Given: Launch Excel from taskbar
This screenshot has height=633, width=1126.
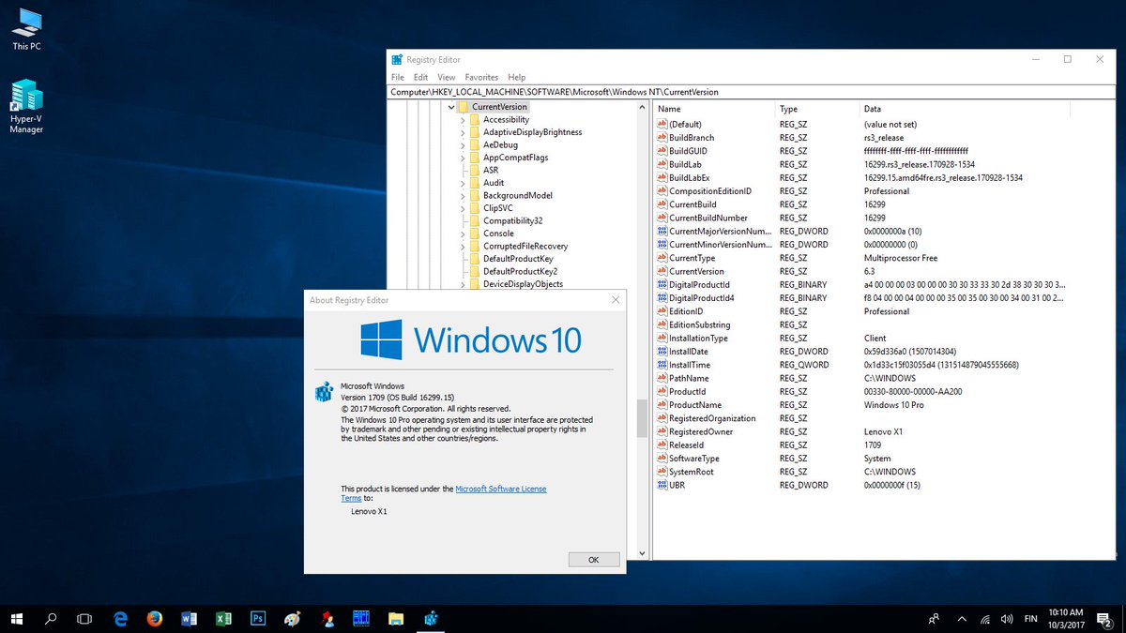Looking at the screenshot, I should point(223,619).
